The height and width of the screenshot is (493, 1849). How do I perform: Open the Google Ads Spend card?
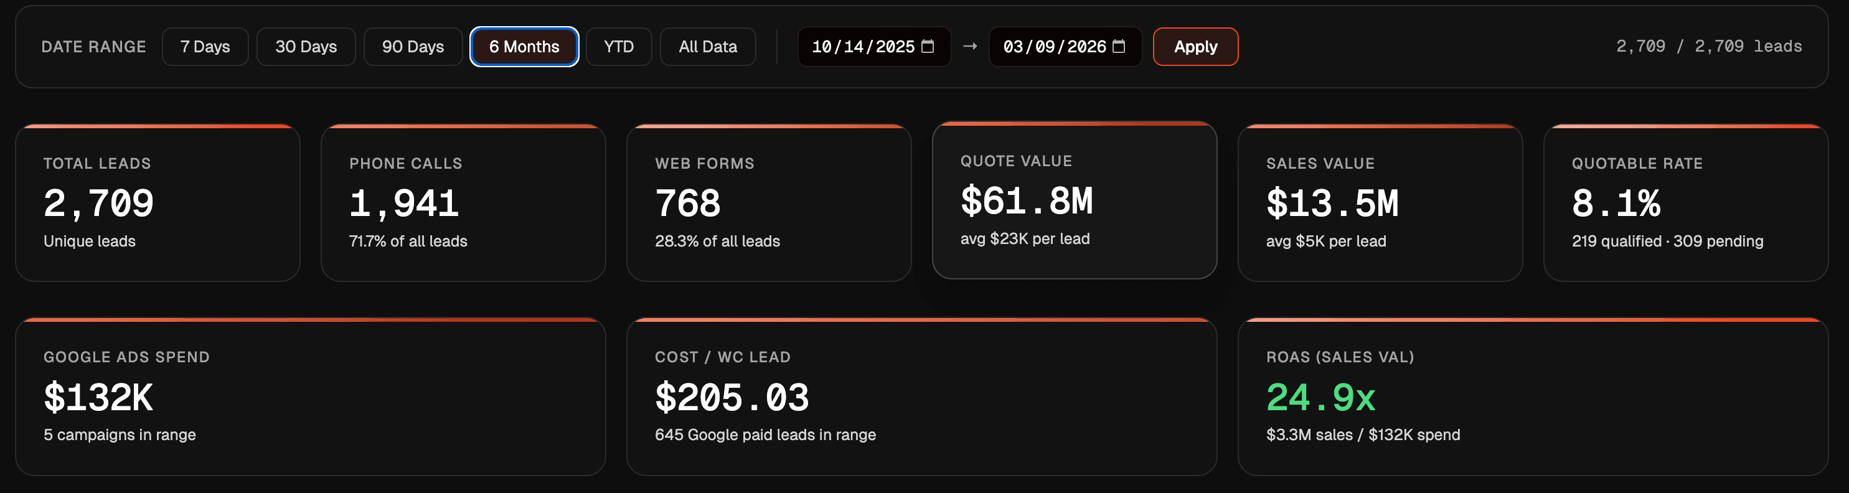pyautogui.click(x=310, y=397)
